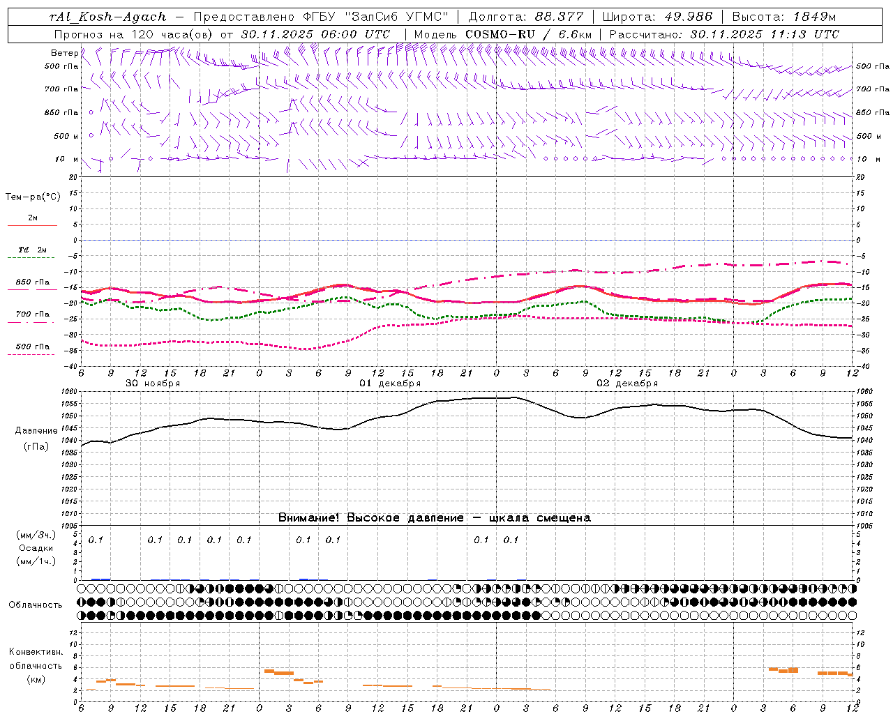Click the (мм/3ч.) precipitation unit label
Screen dimensions: 893x714
[x=36, y=535]
